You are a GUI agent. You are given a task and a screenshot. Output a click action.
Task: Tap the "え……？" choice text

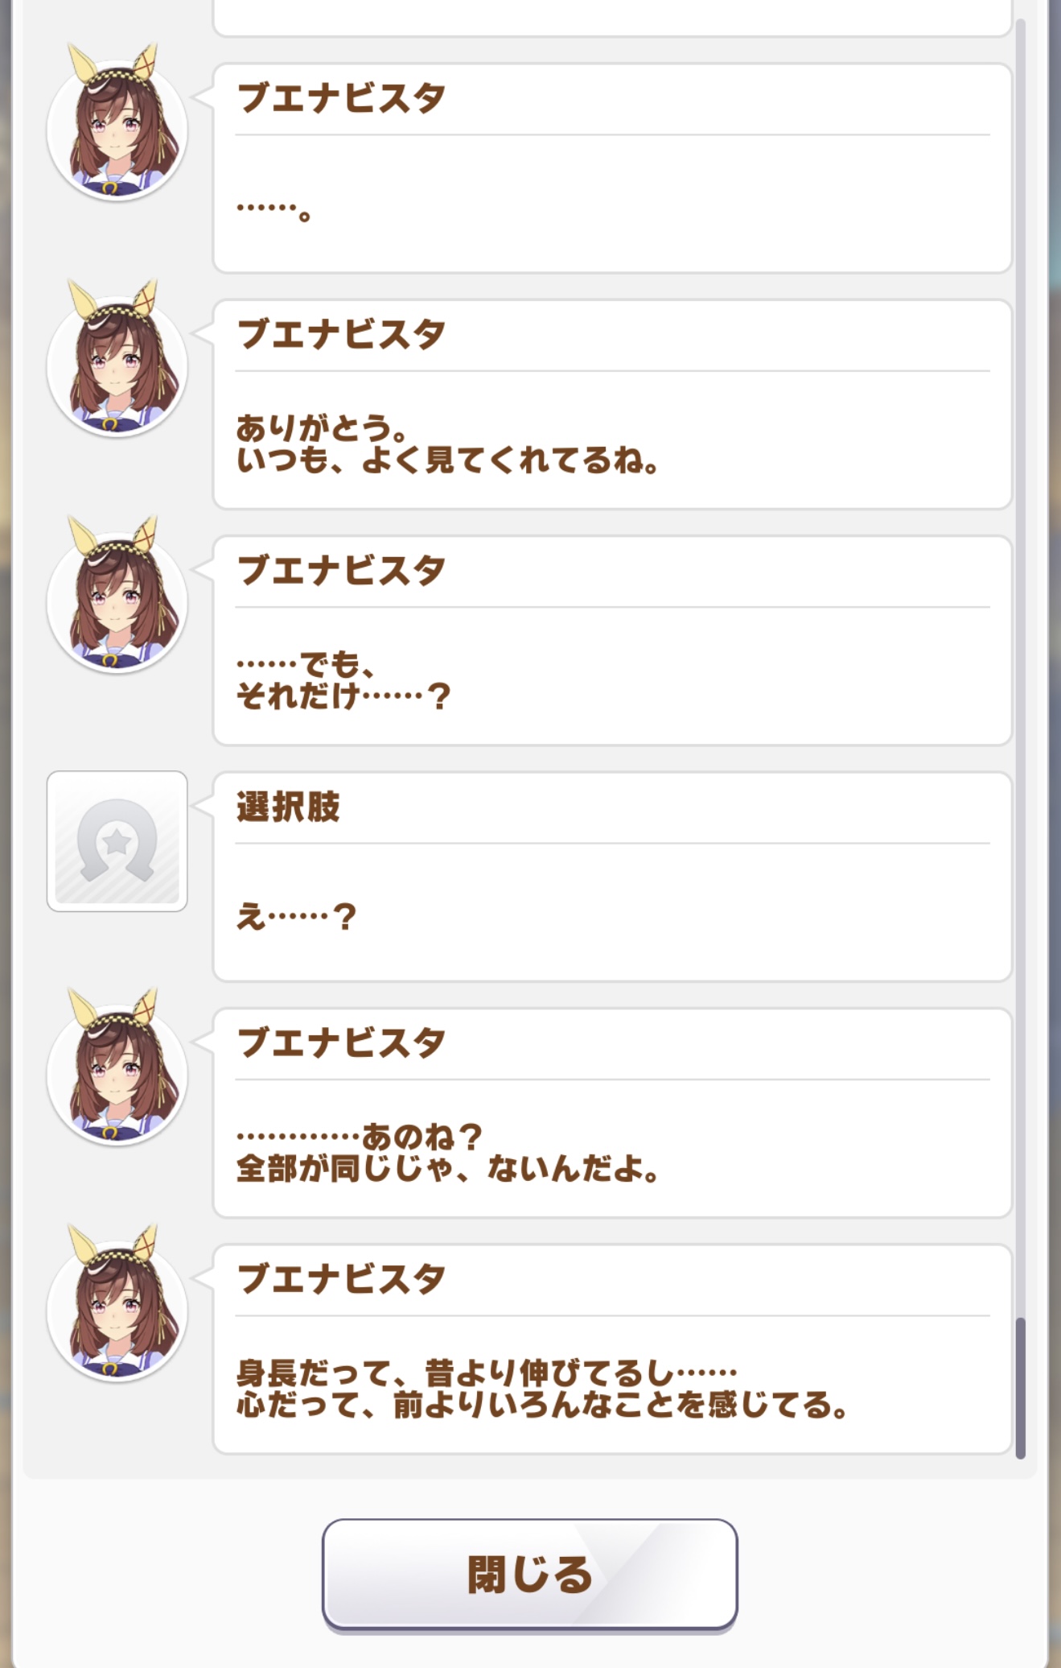pyautogui.click(x=295, y=916)
